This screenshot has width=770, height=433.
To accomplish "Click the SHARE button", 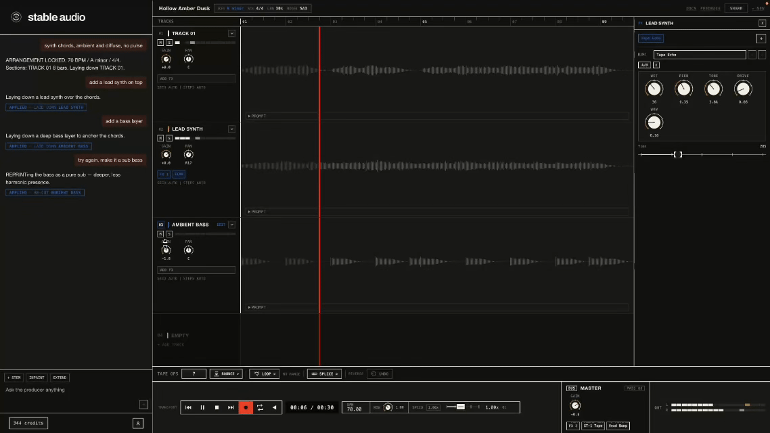I will coord(736,8).
